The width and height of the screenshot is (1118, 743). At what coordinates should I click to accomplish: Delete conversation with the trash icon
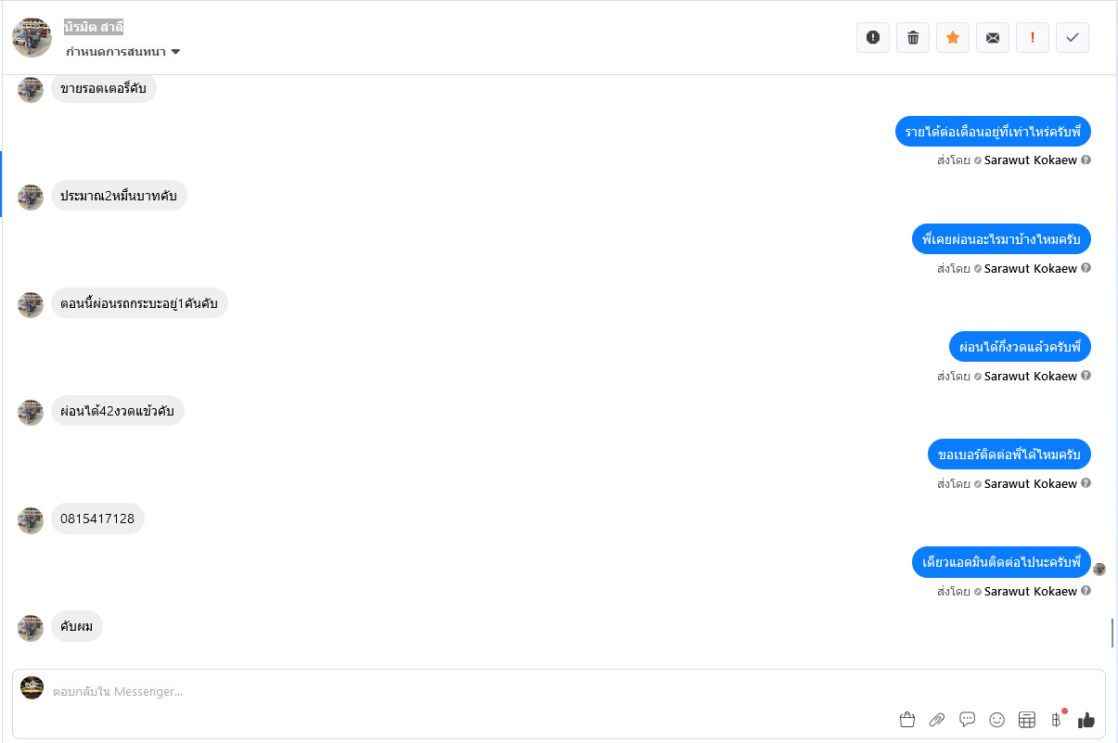tap(913, 37)
